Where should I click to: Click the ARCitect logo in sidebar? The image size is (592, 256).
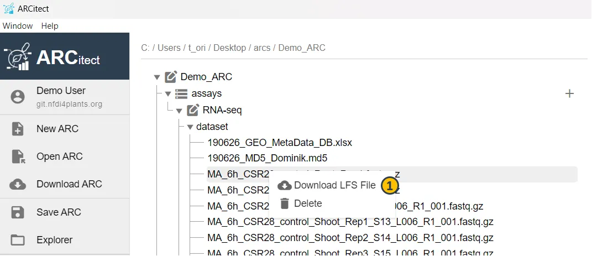pyautogui.click(x=53, y=58)
